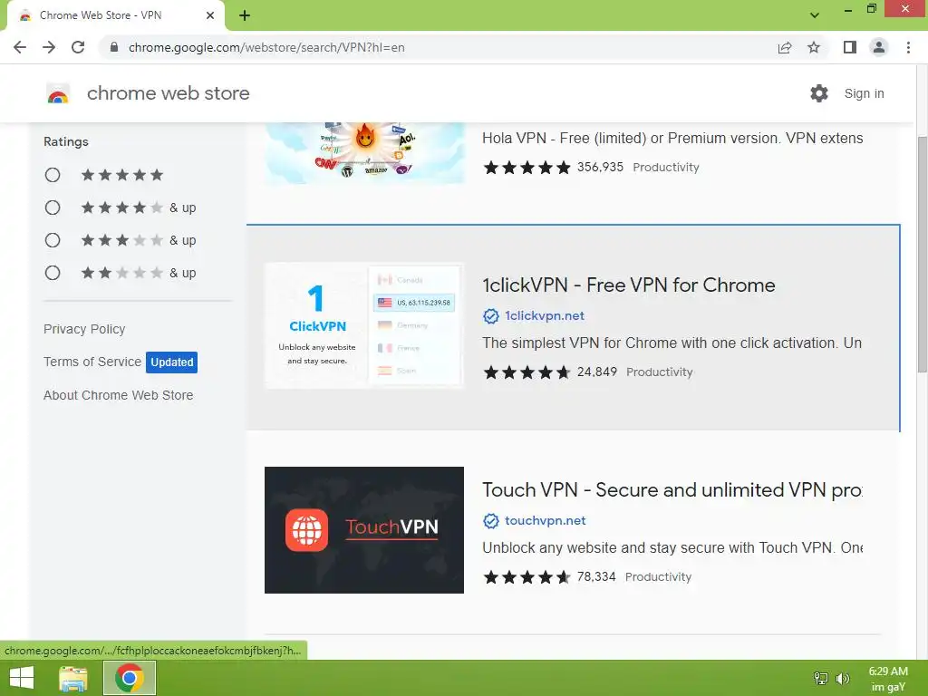Viewport: 928px width, 696px height.
Task: Click the Chrome taskbar icon
Action: click(x=130, y=678)
